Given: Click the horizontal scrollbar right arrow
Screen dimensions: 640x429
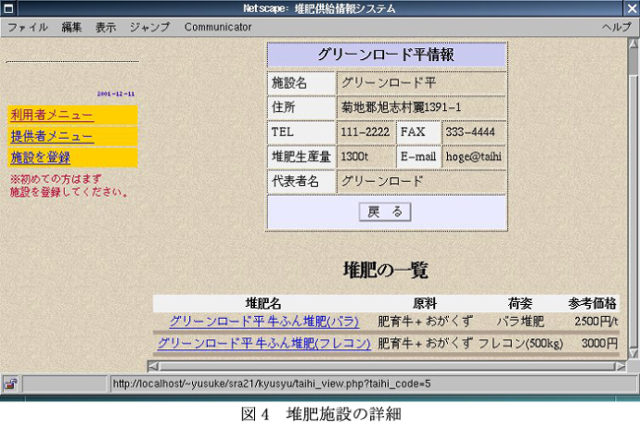Looking at the screenshot, I should coord(620,366).
